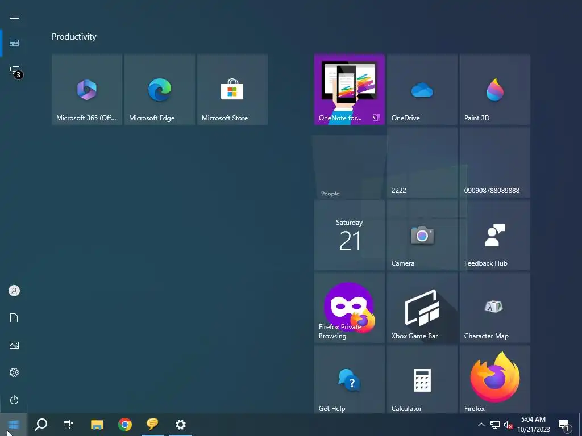This screenshot has width=582, height=436.
Task: Launch the Calculator tile
Action: pos(422,379)
